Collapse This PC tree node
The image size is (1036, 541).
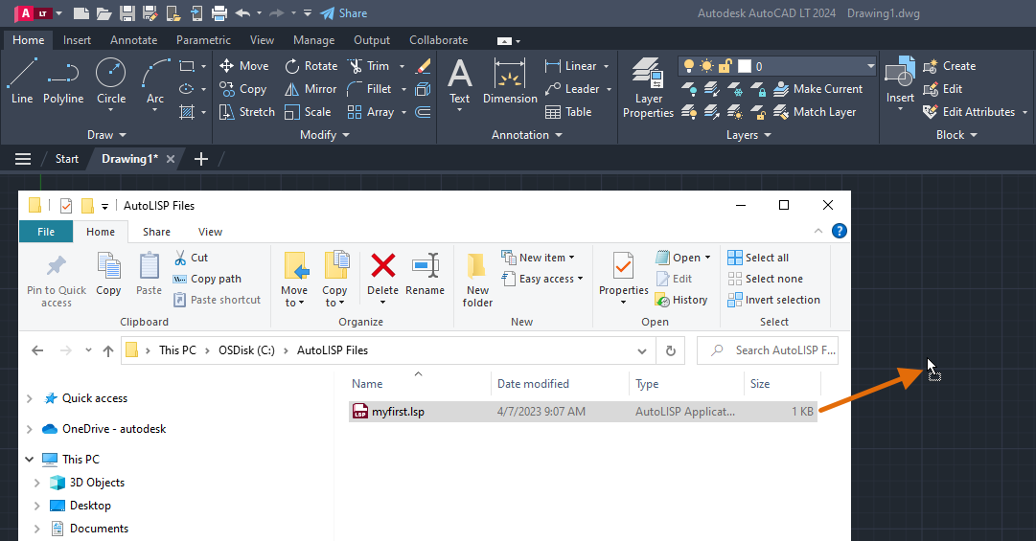(29, 460)
